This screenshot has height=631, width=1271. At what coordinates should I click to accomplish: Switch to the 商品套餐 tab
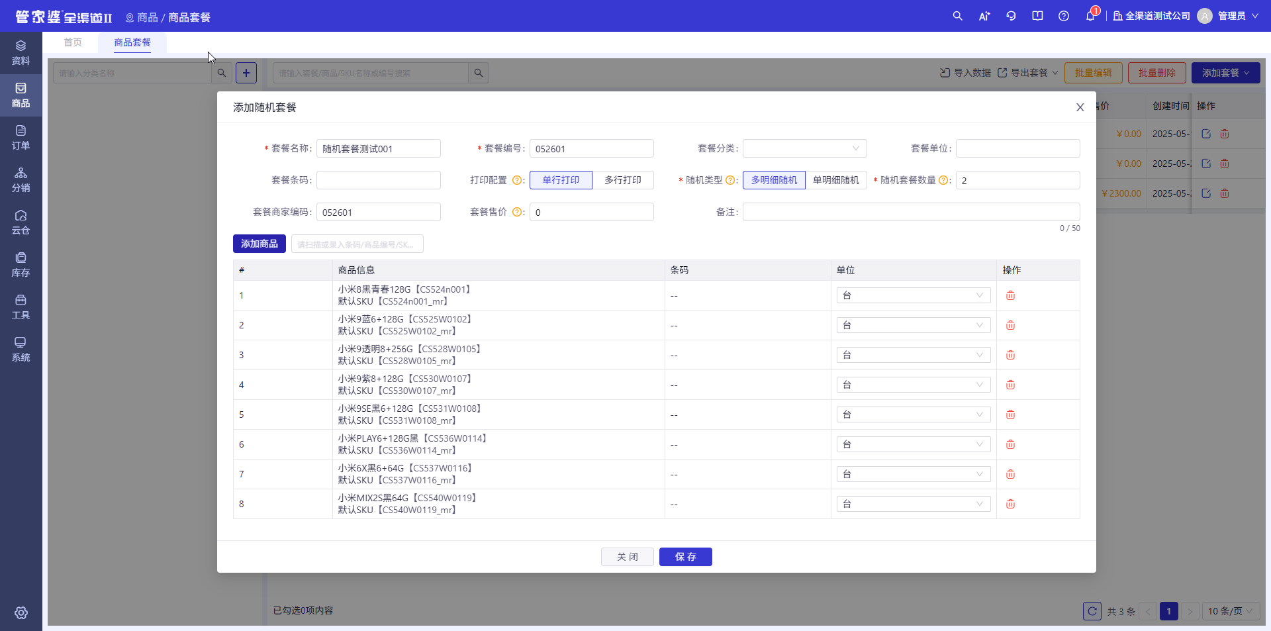(x=132, y=42)
